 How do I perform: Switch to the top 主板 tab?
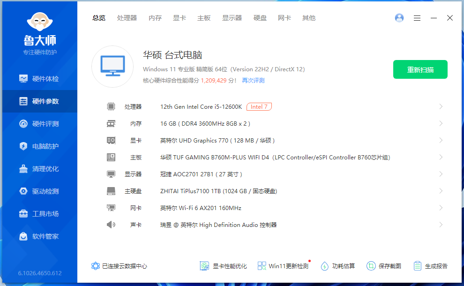coord(204,18)
